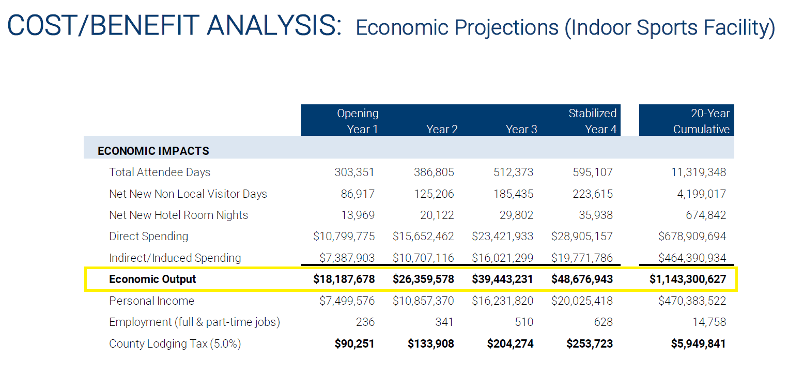Select the 'ECONOMIC IMPACTS' section heading

point(153,151)
